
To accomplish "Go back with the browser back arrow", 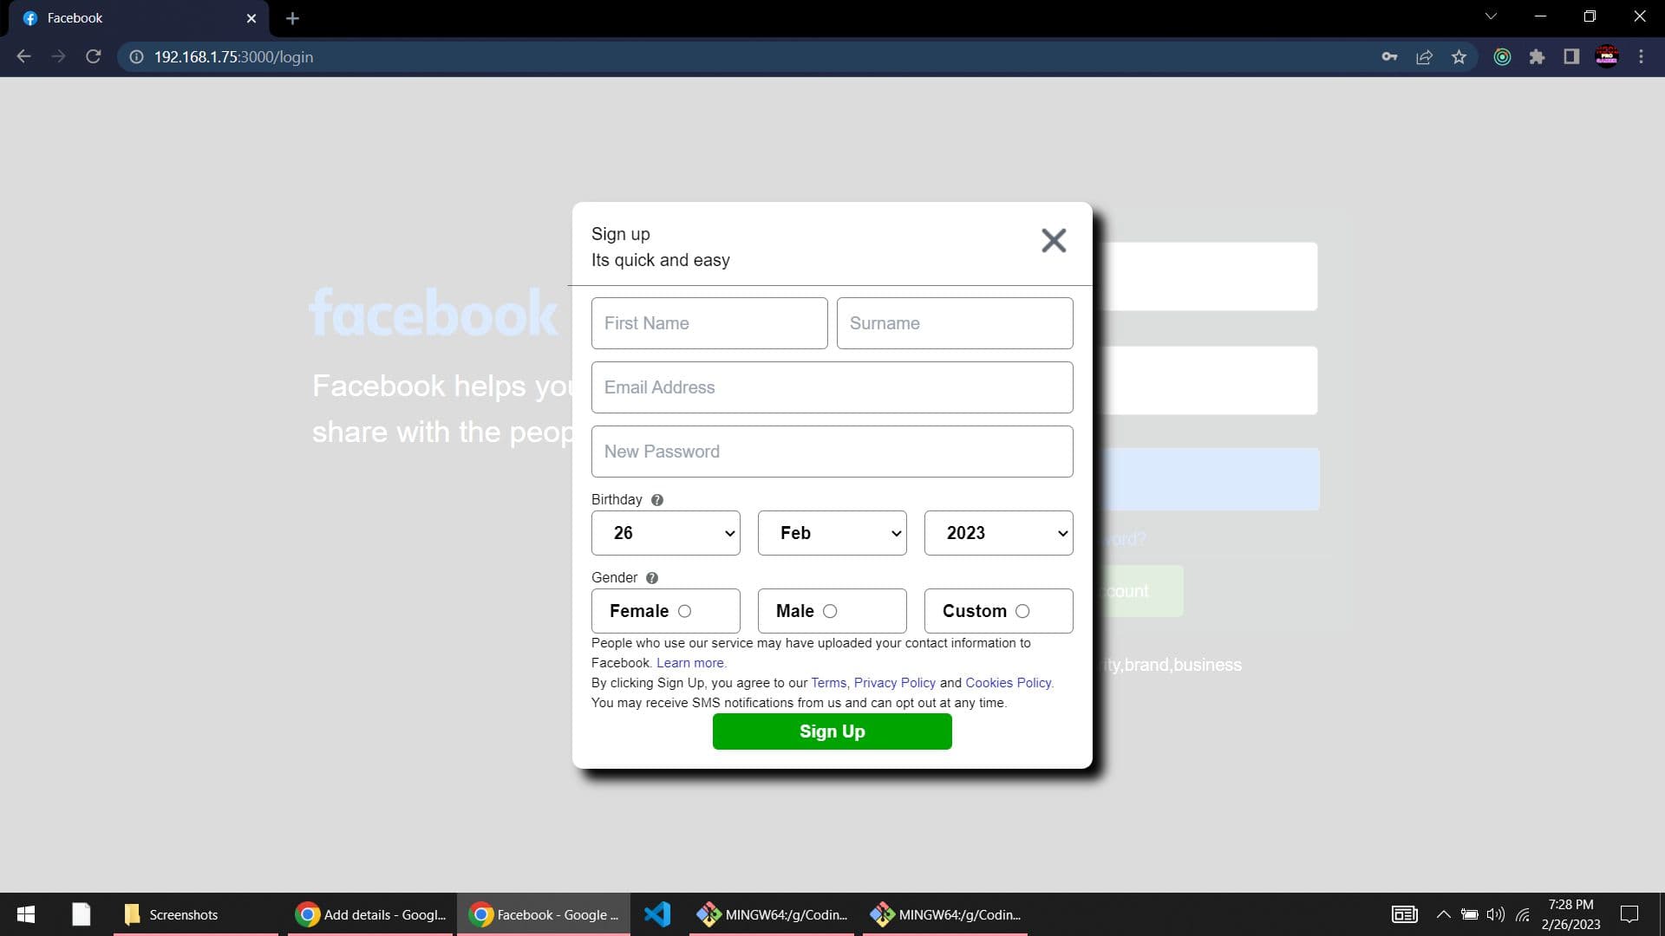I will coord(23,56).
